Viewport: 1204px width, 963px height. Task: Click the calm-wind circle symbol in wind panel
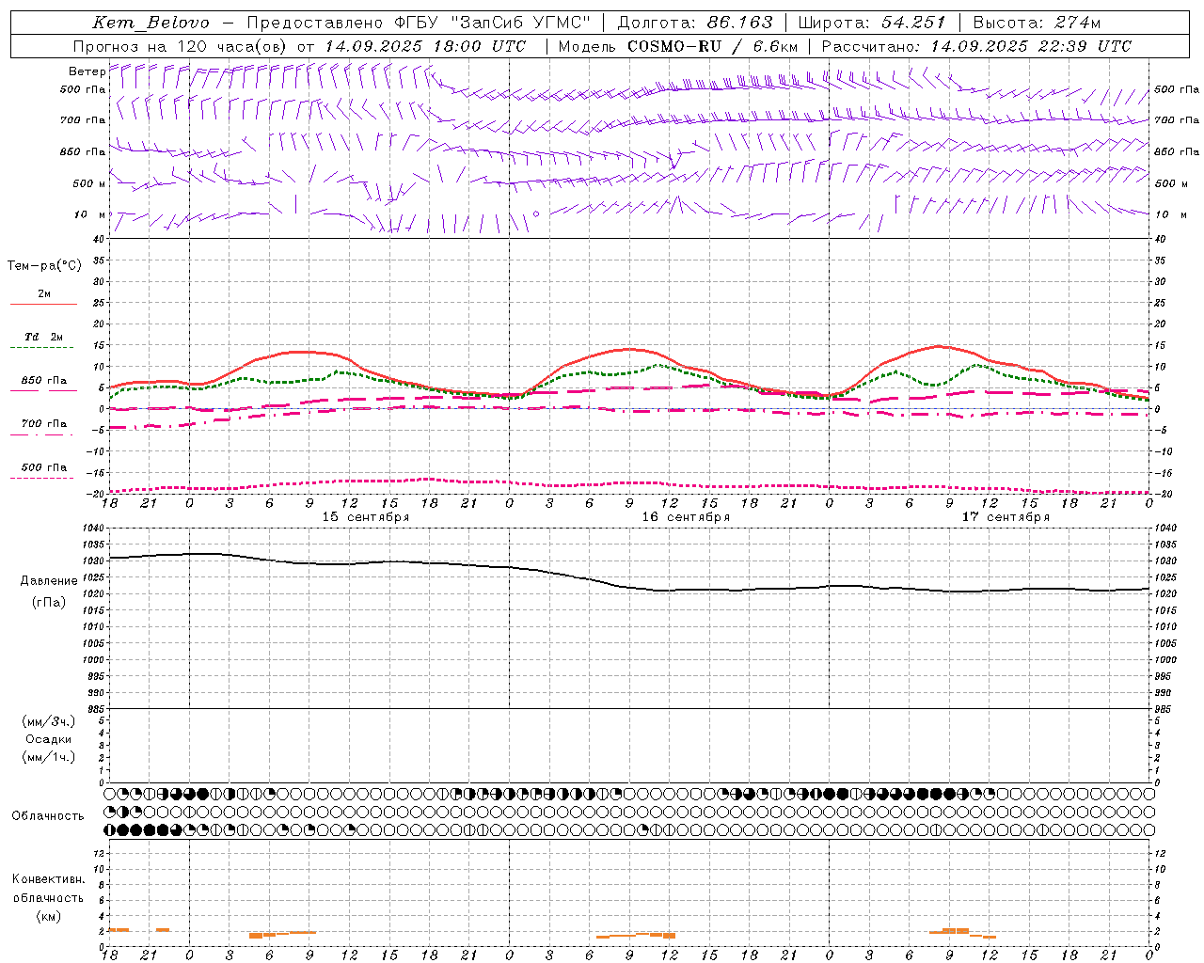pos(536,214)
